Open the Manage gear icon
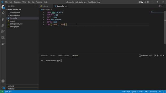This screenshot has width=166, height=93. coord(3,87)
